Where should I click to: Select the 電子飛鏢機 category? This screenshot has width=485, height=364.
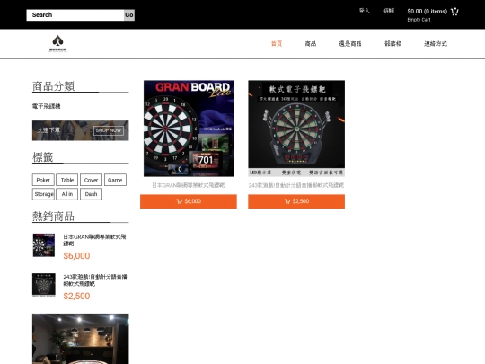(47, 106)
